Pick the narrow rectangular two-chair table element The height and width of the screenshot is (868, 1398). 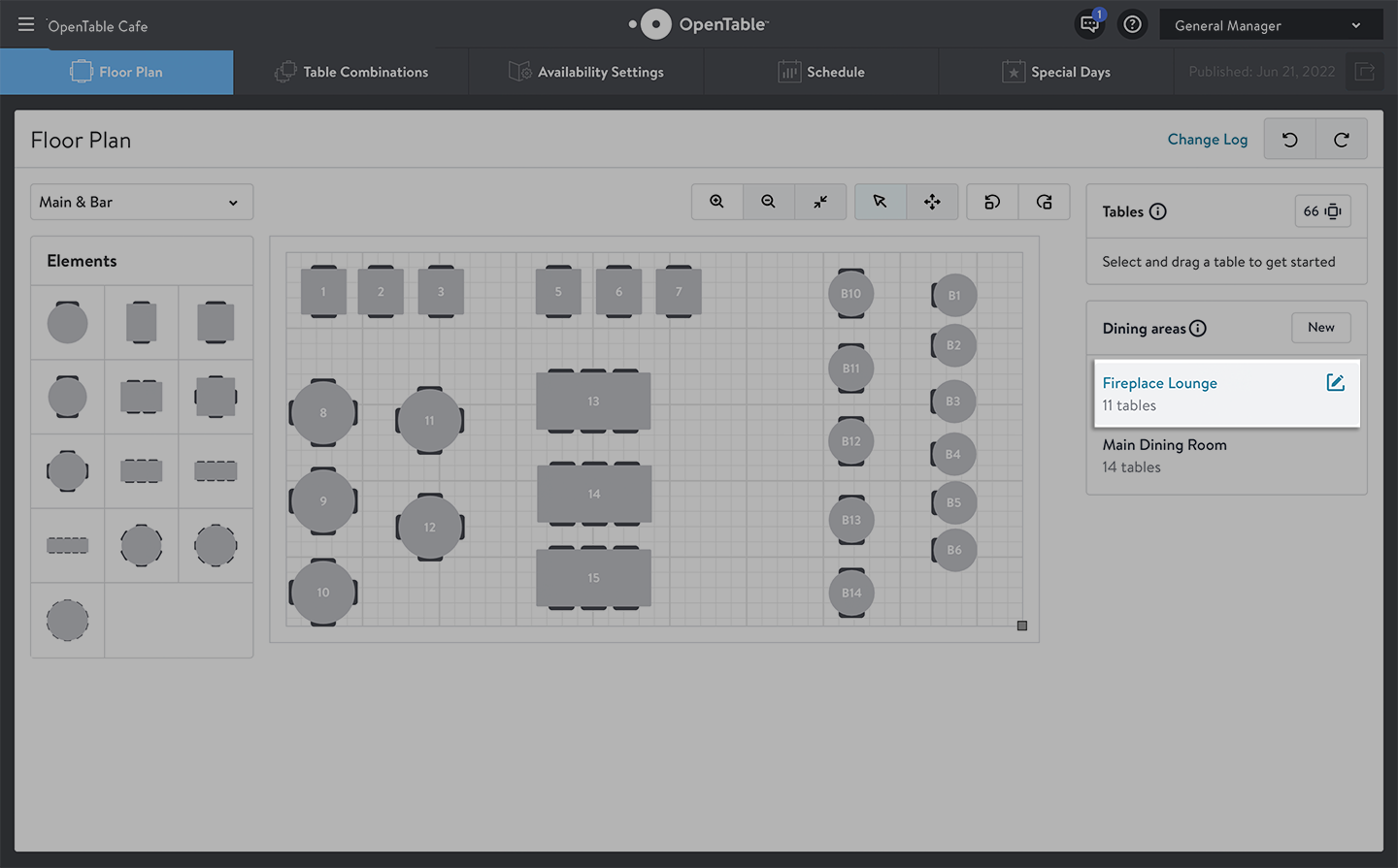[142, 322]
